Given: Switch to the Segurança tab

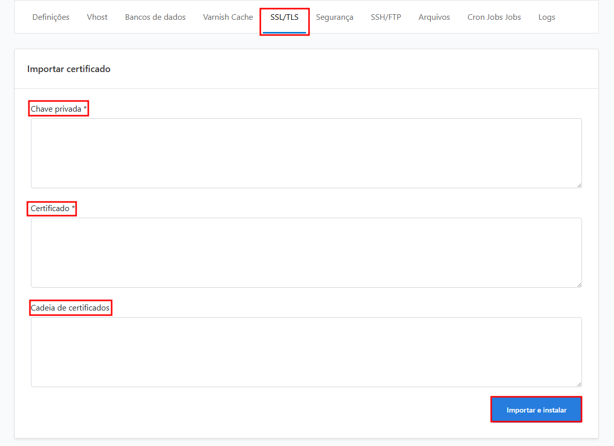Looking at the screenshot, I should tap(334, 17).
